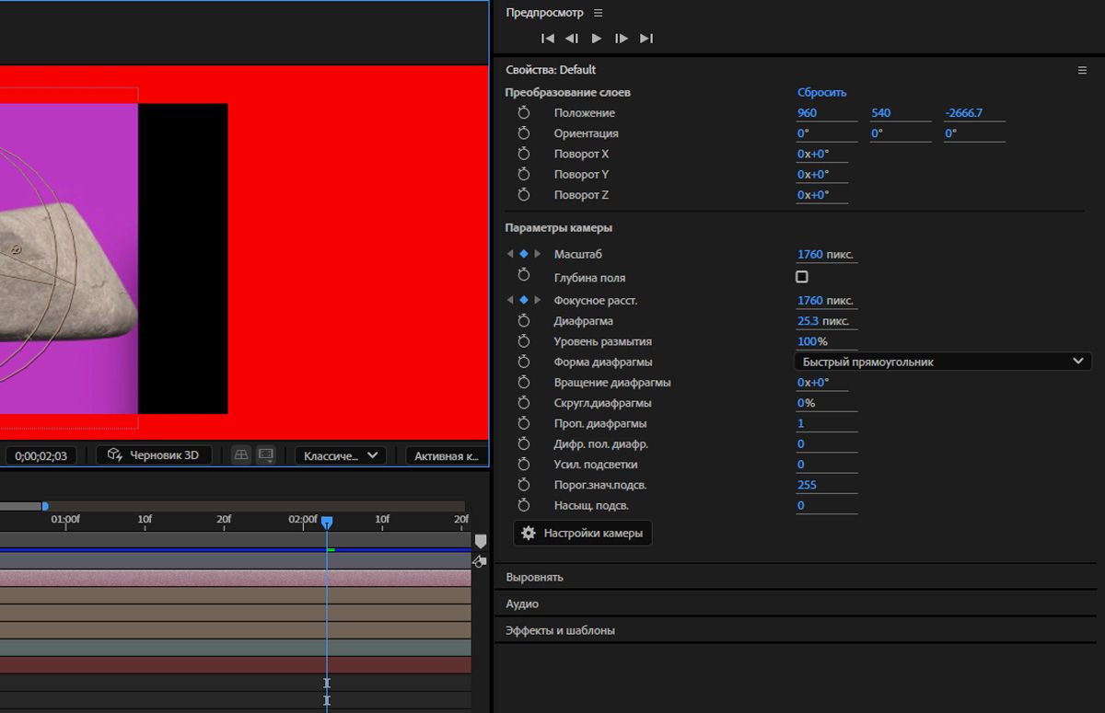This screenshot has height=713, width=1105.
Task: Toggle the Черновик 3D mode
Action: 153,455
